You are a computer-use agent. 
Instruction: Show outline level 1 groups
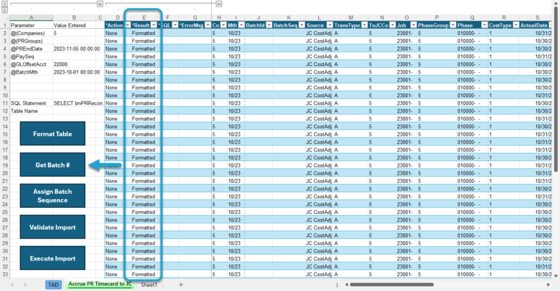click(4, 4)
